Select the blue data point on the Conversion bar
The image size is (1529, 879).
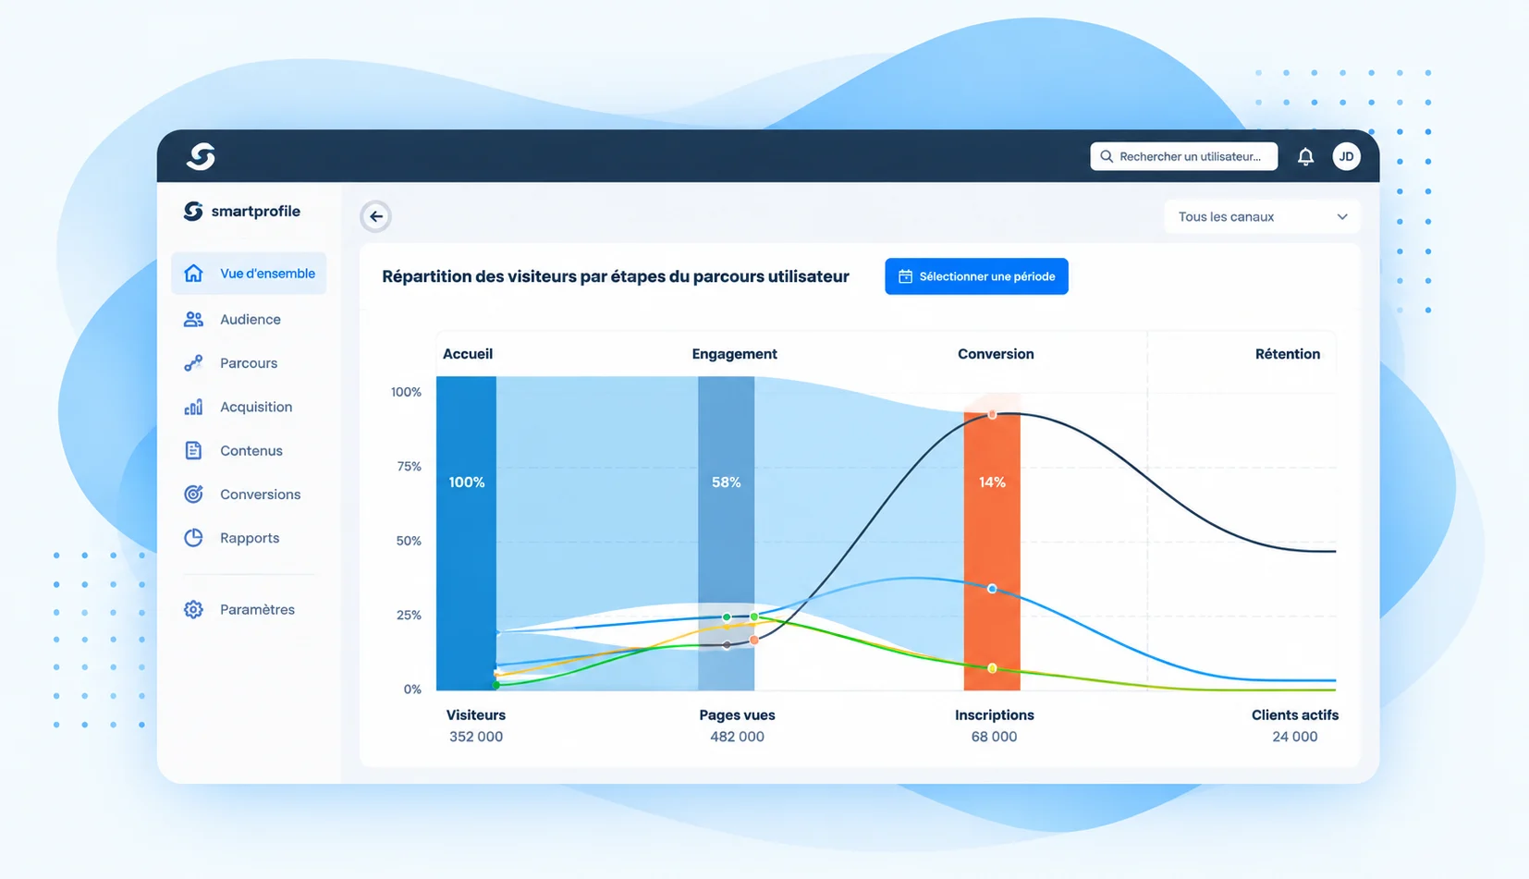pyautogui.click(x=992, y=589)
